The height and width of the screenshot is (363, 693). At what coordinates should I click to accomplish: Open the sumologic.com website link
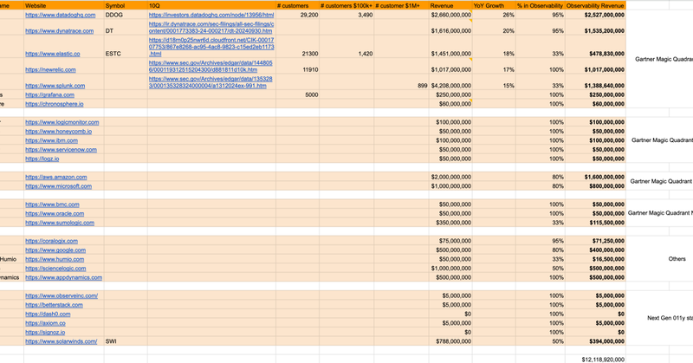click(60, 223)
